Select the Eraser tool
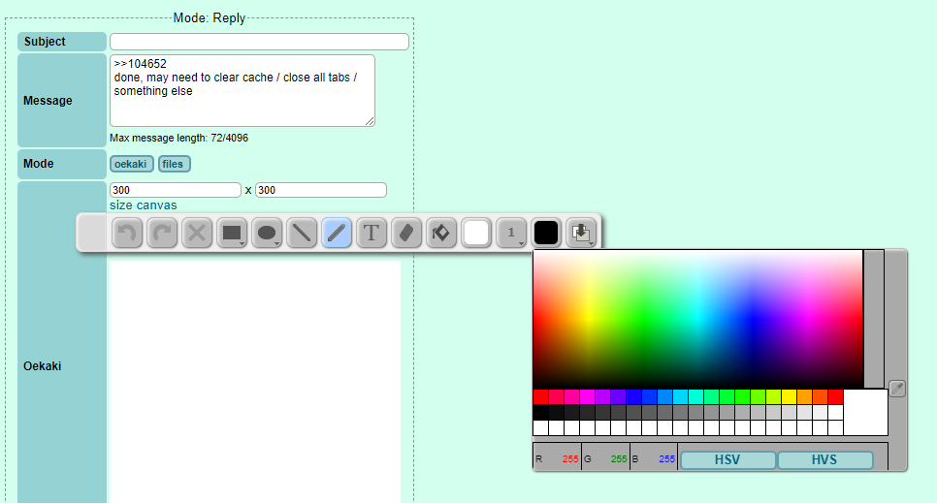The image size is (937, 503). click(406, 233)
